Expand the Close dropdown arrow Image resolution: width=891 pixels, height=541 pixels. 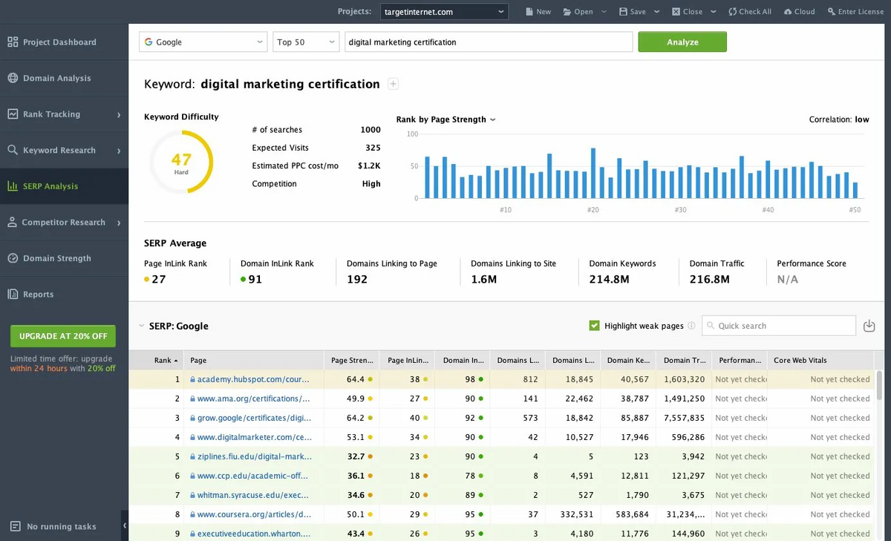(x=714, y=11)
